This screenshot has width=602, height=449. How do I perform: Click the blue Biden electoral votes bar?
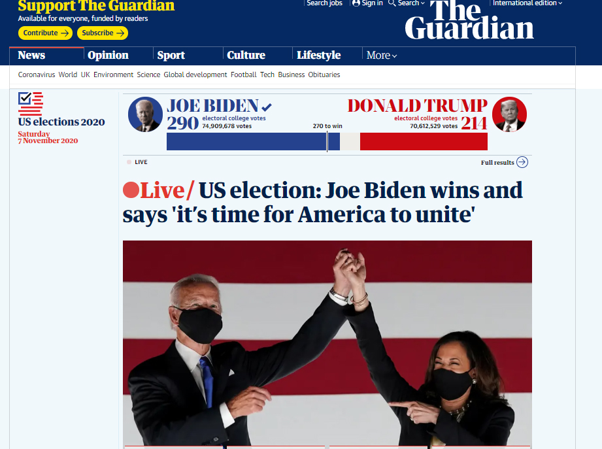(x=253, y=142)
